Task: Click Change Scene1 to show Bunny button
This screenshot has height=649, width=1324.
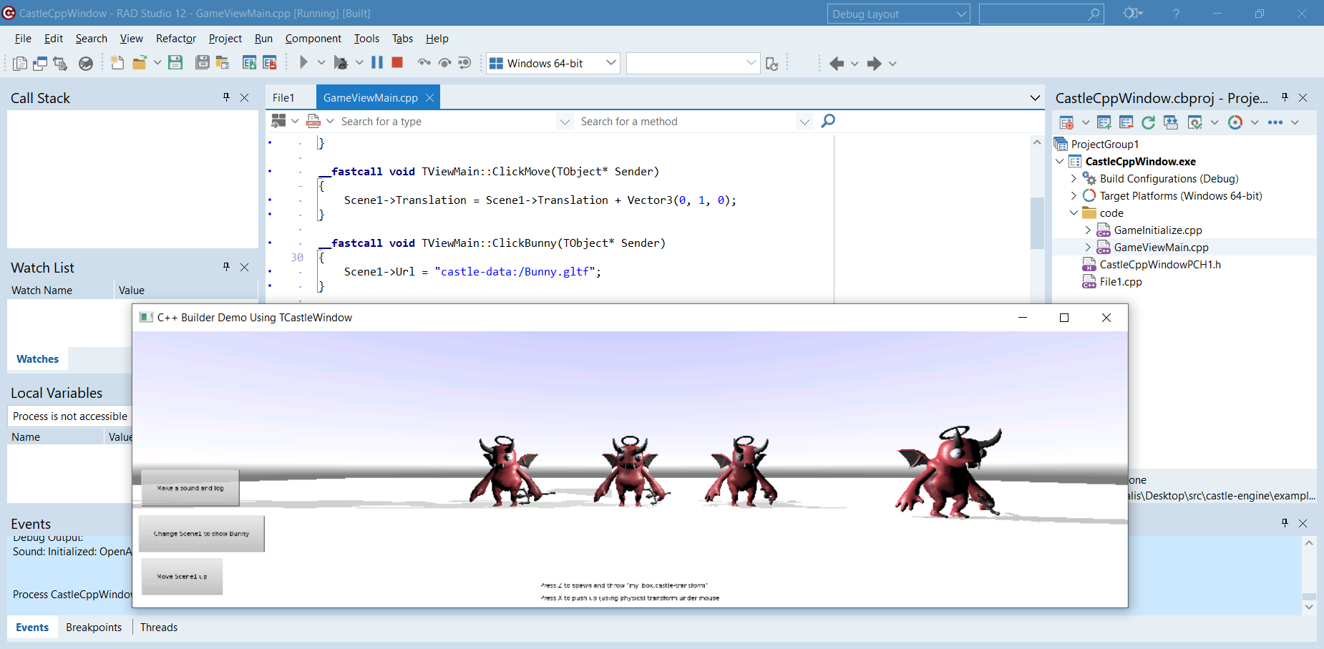Action: point(201,534)
